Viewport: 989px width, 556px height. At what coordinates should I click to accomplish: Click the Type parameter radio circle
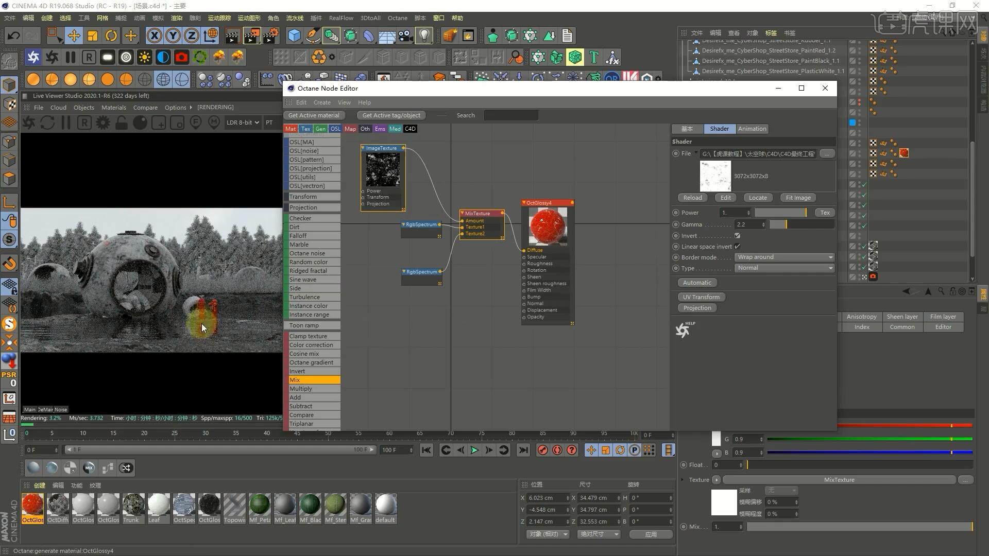point(676,268)
